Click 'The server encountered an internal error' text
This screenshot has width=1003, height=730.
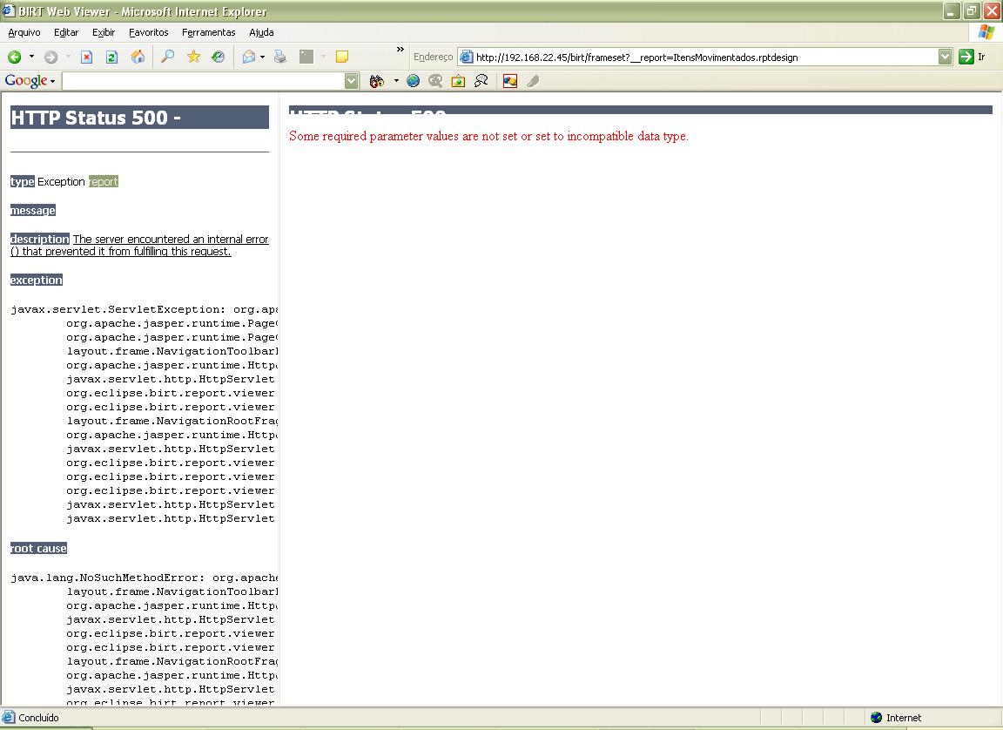171,240
